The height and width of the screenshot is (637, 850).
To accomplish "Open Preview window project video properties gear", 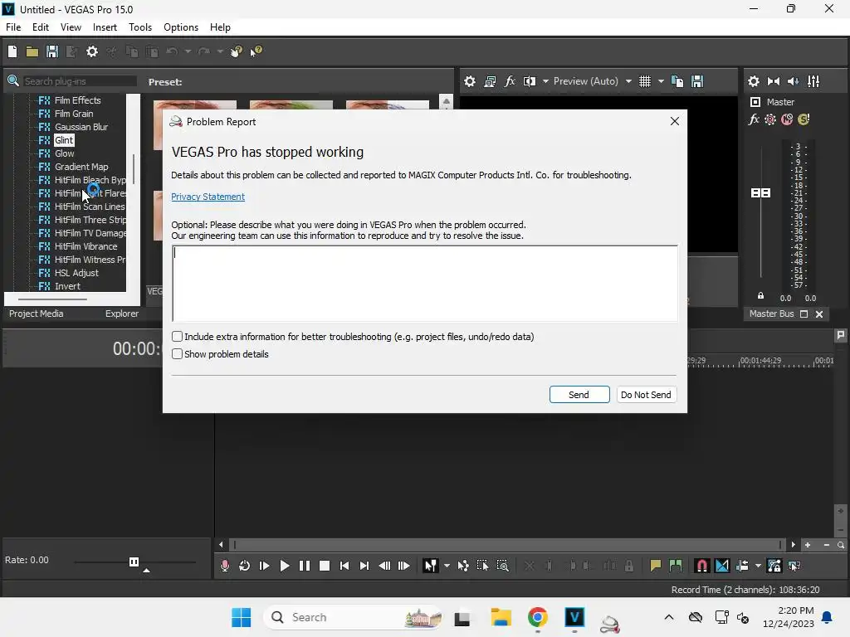I will 470,81.
